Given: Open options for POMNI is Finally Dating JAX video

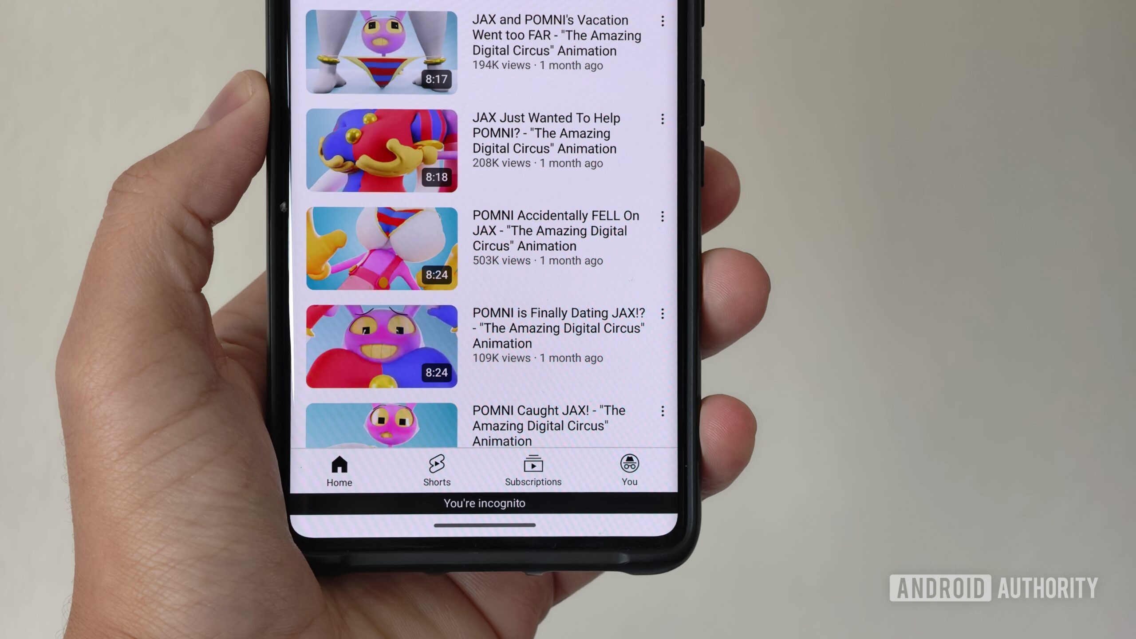Looking at the screenshot, I should click(662, 313).
